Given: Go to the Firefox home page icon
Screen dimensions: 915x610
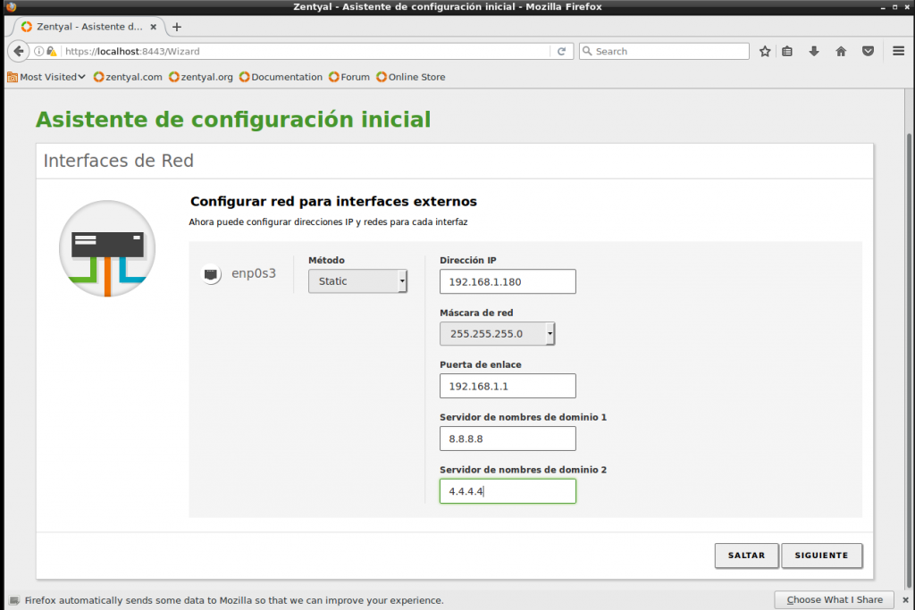Looking at the screenshot, I should tap(841, 51).
